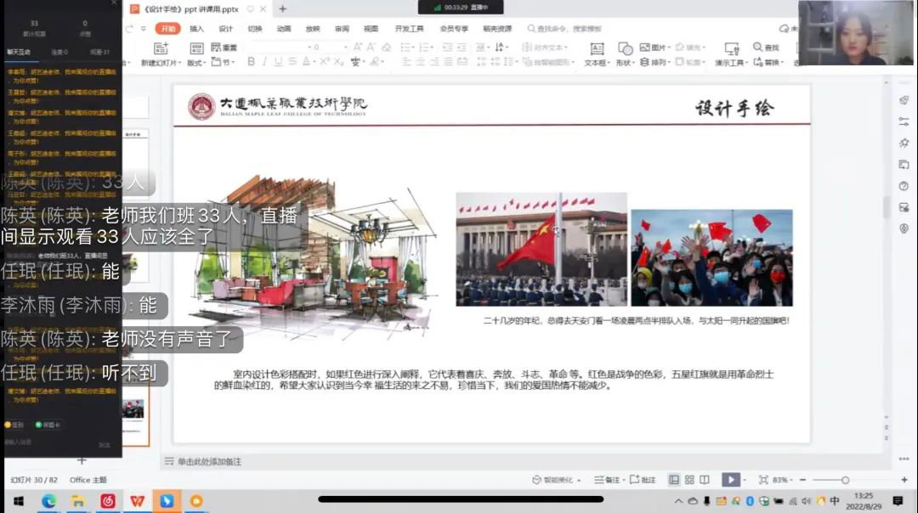Open the 插入 ribbon tab
918x513 pixels.
[196, 29]
